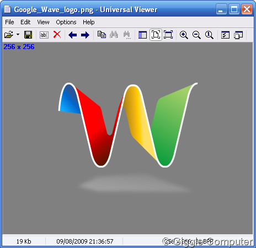The width and height of the screenshot is (256, 248).
Task: Open the Options menu
Action: click(x=66, y=22)
